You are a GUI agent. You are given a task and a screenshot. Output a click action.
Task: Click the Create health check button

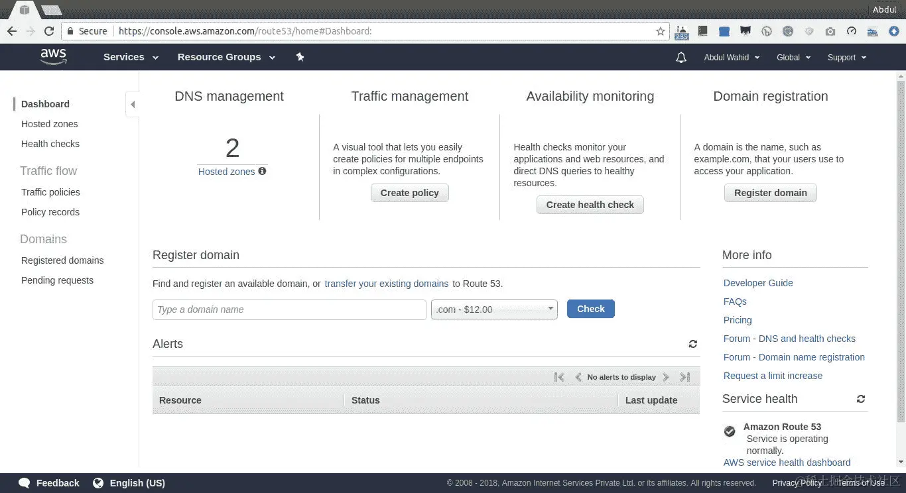[x=590, y=205]
